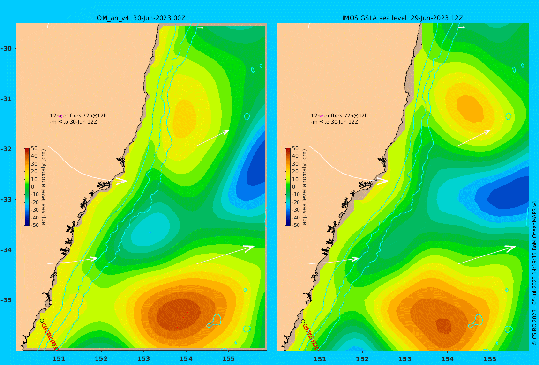
Task: Click the -30 latitude axis label
Action: 6,49
